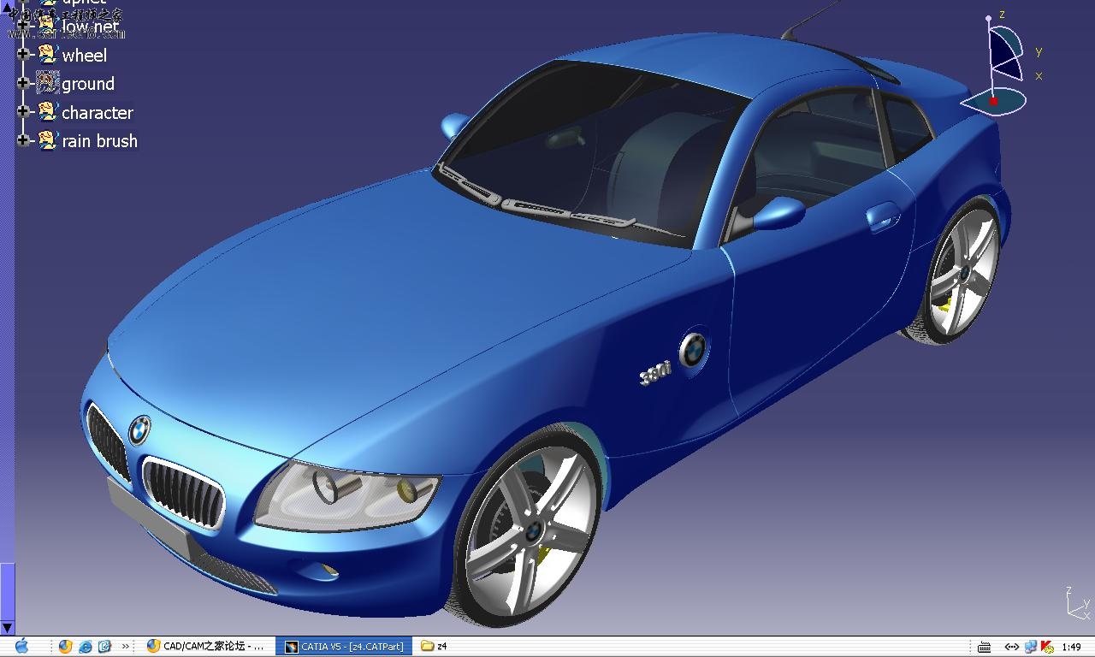Launch Firefox from quick launch bar
The image size is (1095, 657).
pyautogui.click(x=65, y=647)
